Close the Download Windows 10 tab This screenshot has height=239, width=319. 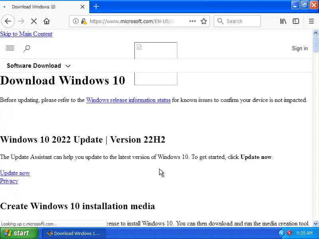point(83,7)
